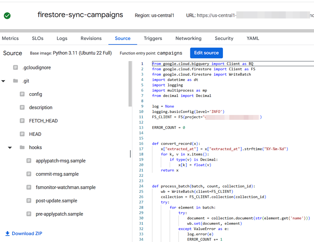Click the .git folder icon
314x242 pixels.
tap(15, 81)
